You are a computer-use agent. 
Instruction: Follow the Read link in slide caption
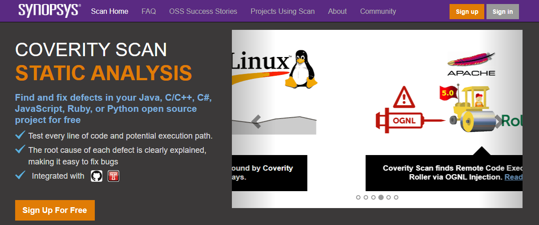[513, 177]
